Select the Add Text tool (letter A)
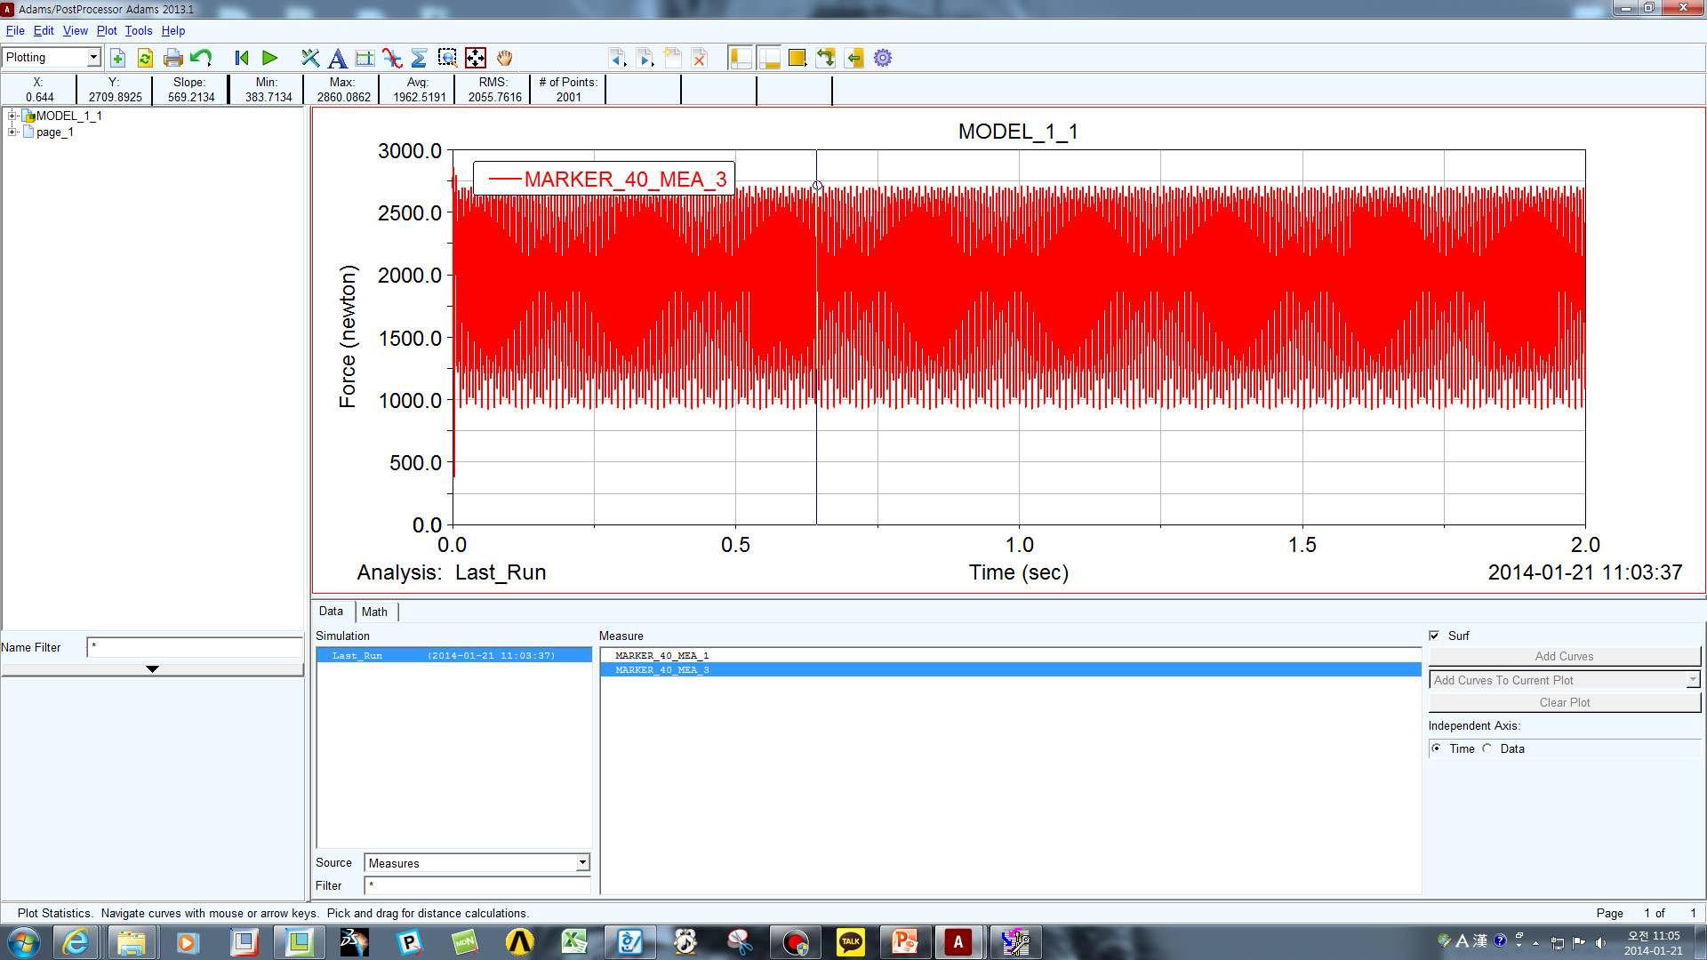The width and height of the screenshot is (1707, 960). pos(337,58)
